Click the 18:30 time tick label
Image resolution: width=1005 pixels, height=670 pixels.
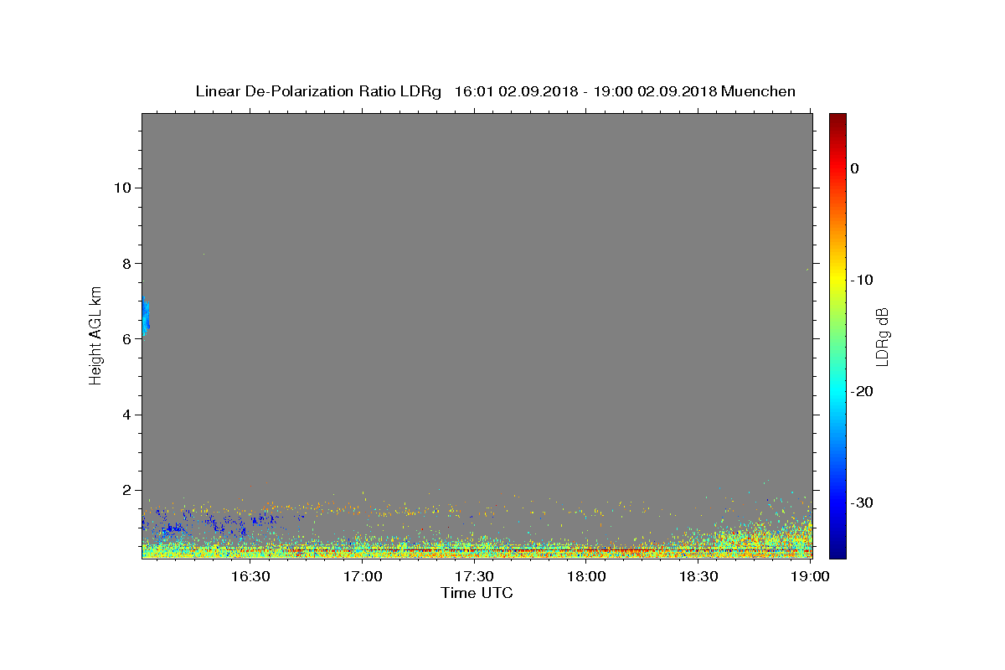tap(698, 576)
